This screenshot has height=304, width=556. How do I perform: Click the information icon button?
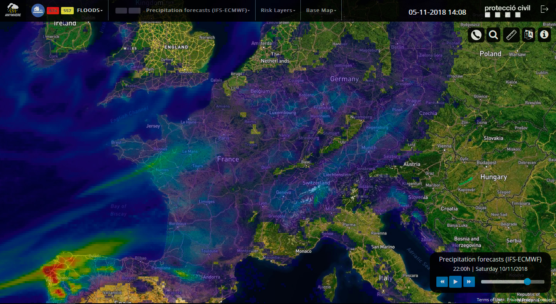click(544, 35)
